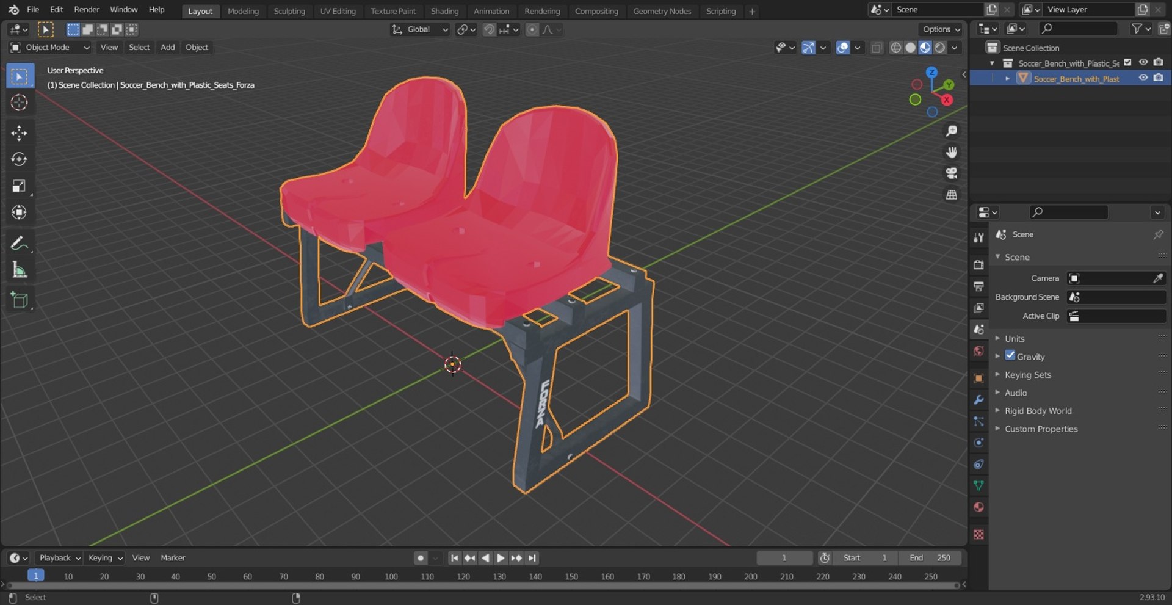The image size is (1172, 605).
Task: Click the zoom magnifier viewport icon
Action: coord(951,131)
